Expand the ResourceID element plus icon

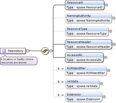tap(106, 5)
